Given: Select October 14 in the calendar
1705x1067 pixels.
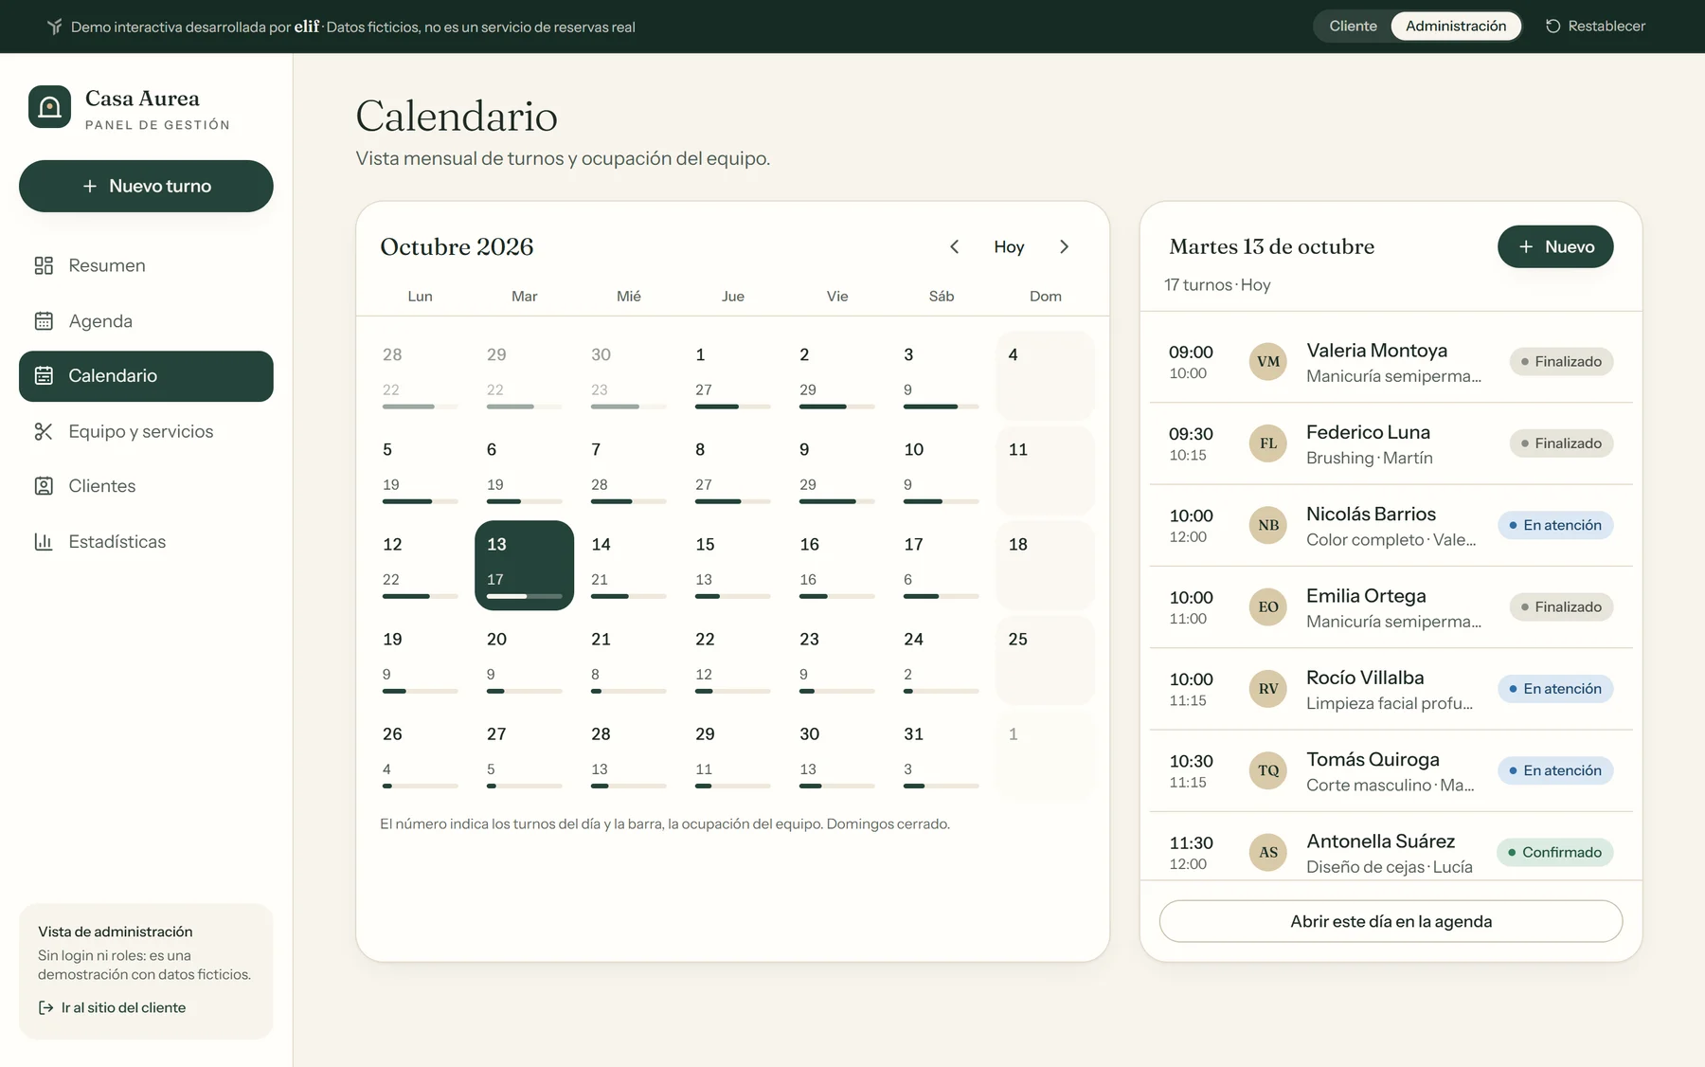Looking at the screenshot, I should 628,566.
